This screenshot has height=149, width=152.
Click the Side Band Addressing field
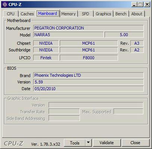pos(64,118)
